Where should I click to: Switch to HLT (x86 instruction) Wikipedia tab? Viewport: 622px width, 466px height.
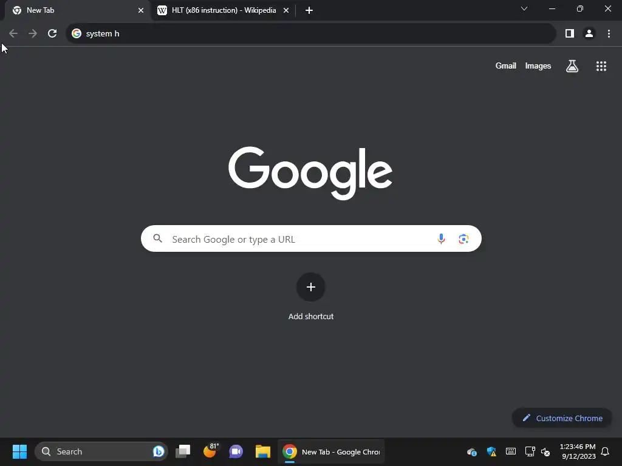[224, 10]
